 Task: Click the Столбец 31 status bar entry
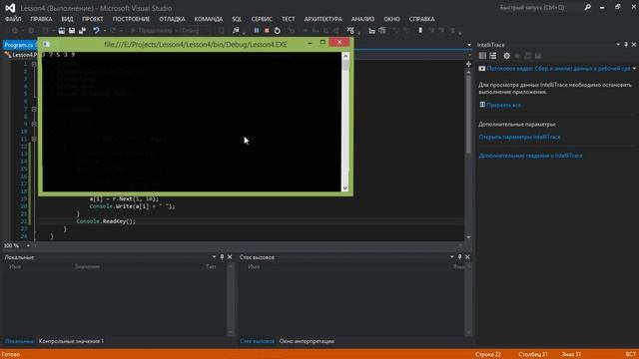pyautogui.click(x=533, y=354)
